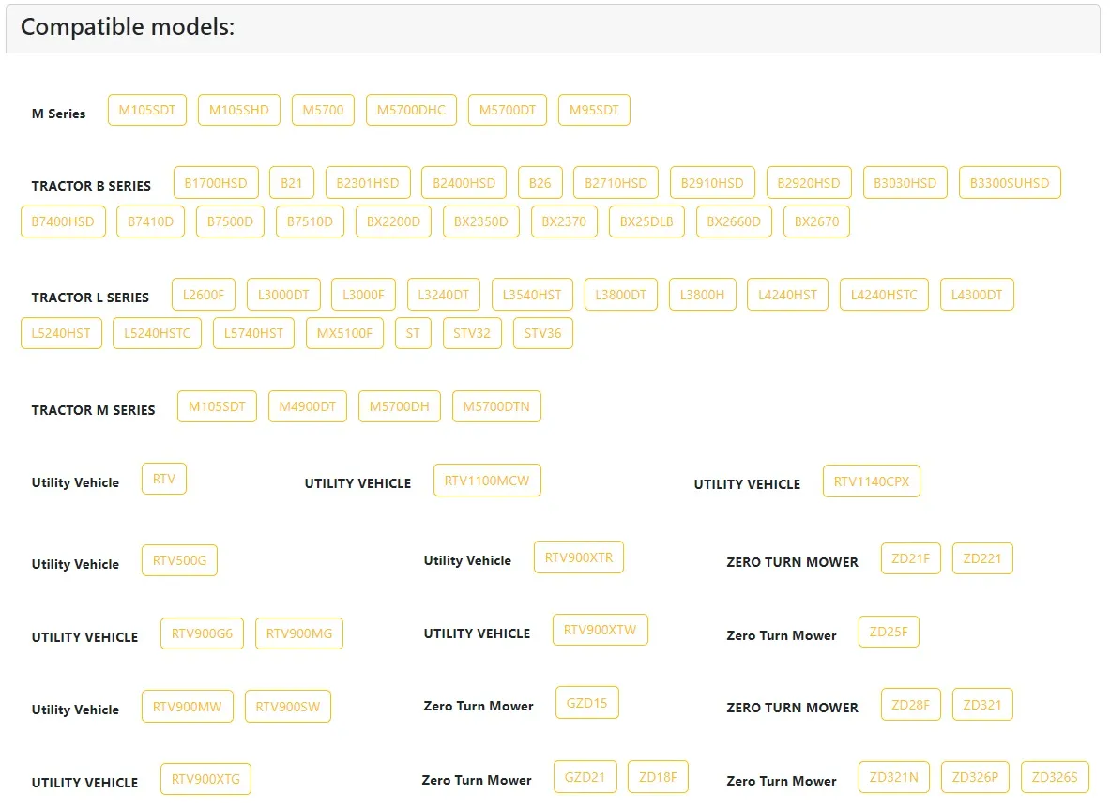Open the M4900DT tractor model
1110x809 pixels.
[308, 406]
